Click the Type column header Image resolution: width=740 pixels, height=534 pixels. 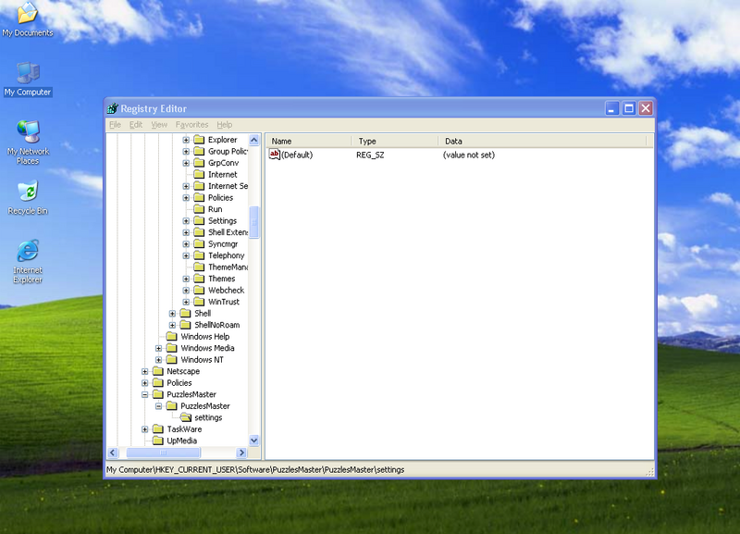(x=396, y=142)
